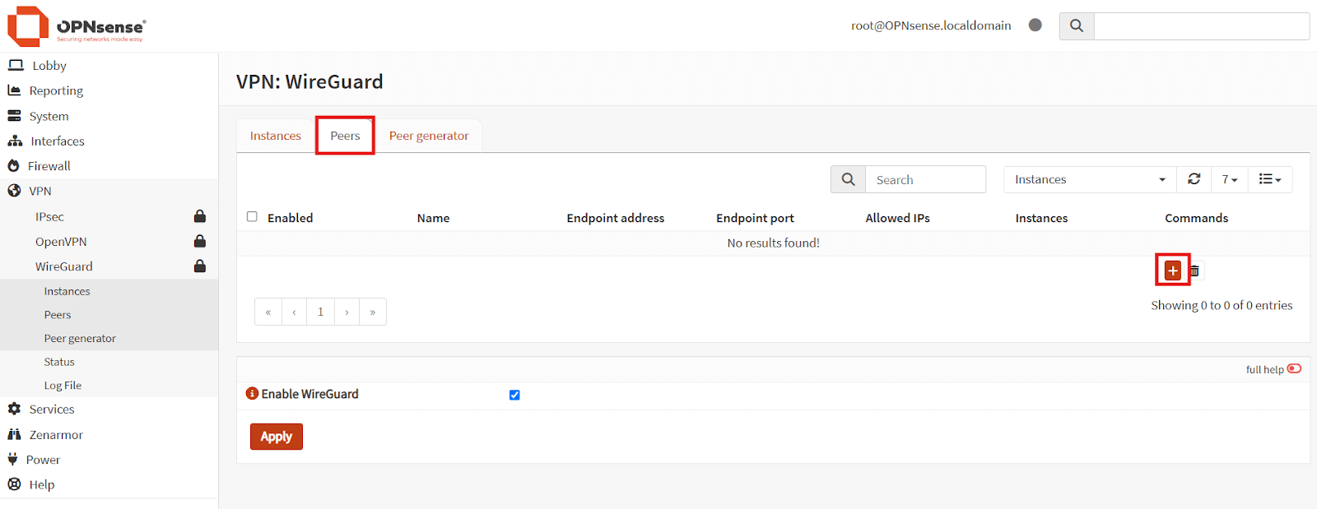
Task: Click the refresh table icon
Action: click(x=1194, y=179)
